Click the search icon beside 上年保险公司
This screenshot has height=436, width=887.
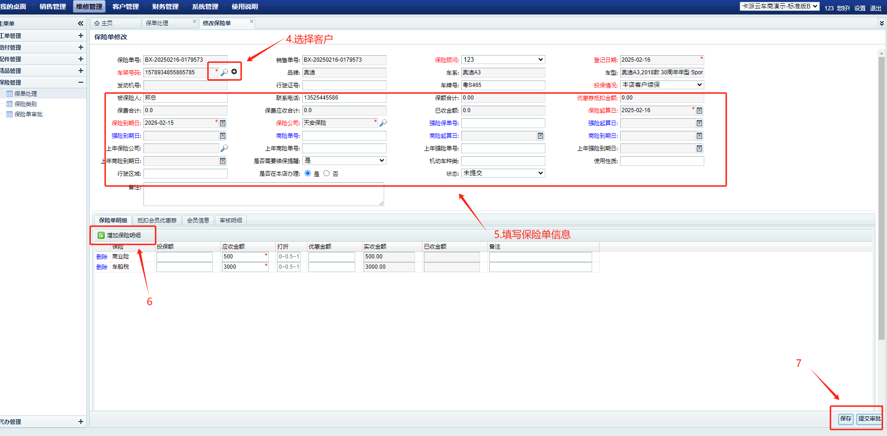pos(224,148)
